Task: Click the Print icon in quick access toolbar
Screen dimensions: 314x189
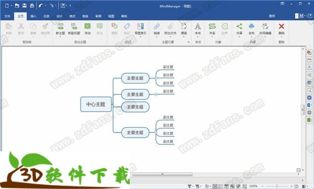Action: click(32, 6)
